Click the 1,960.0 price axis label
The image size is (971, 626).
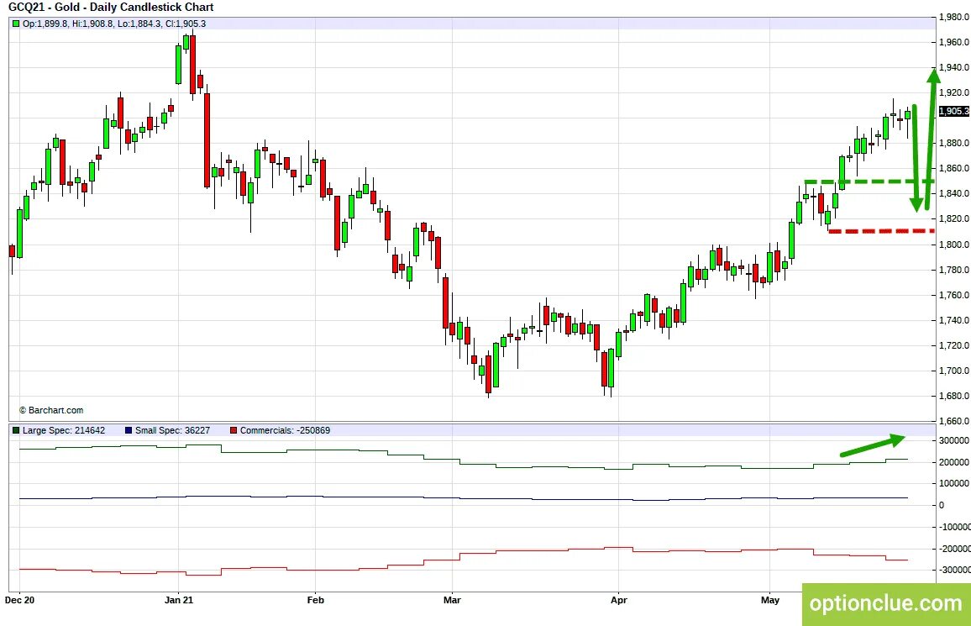click(953, 42)
